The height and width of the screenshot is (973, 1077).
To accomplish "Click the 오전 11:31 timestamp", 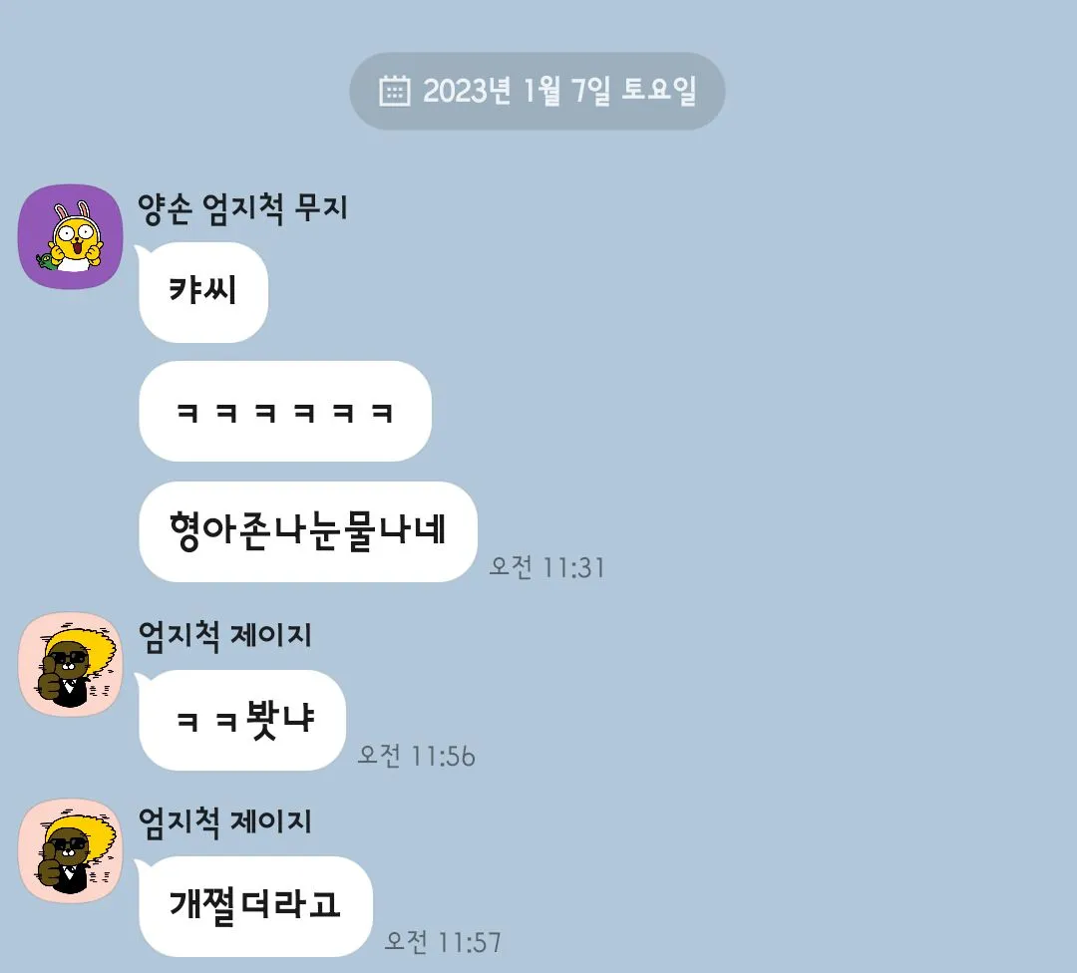I will 546,568.
